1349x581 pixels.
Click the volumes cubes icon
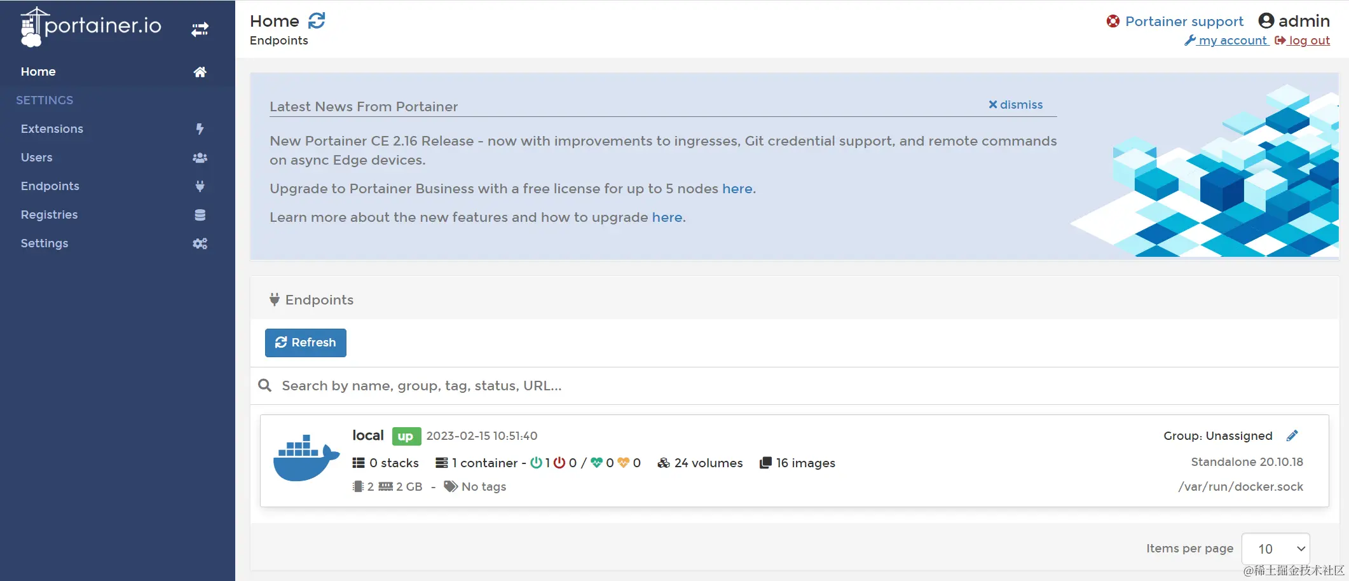pos(664,463)
